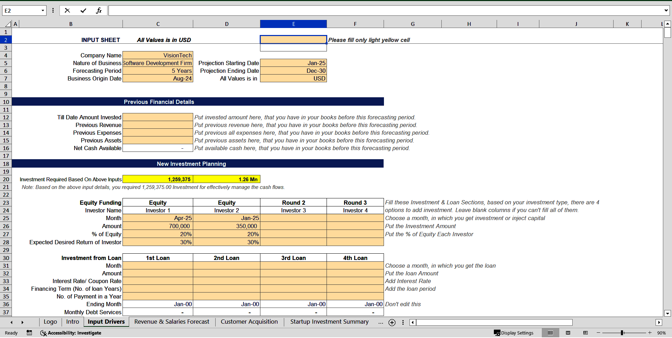Open Accessibility: Investigate checker

pos(71,333)
